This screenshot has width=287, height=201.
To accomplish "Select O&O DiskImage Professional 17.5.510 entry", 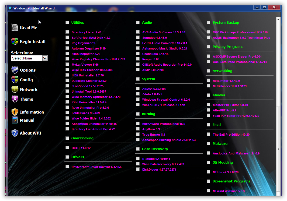I will click(240, 32).
